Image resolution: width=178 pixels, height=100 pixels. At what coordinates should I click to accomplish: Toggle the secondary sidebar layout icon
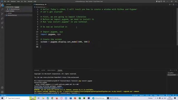(161, 1)
